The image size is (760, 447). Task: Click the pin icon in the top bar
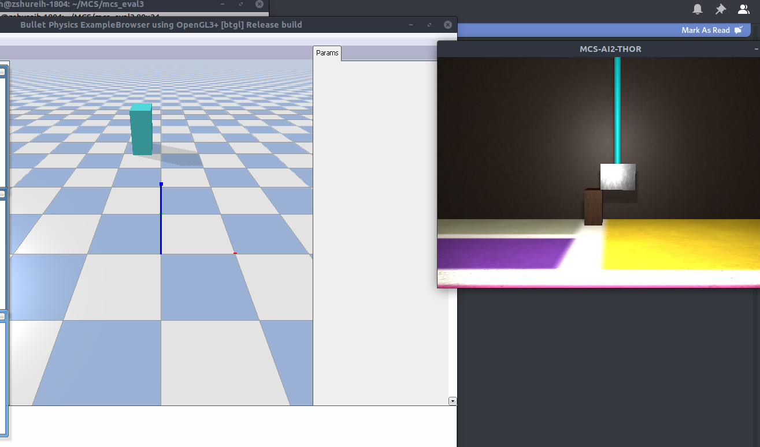(720, 9)
